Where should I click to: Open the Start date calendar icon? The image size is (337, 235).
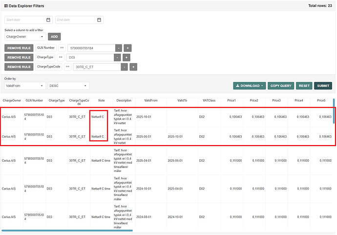(x=48, y=20)
